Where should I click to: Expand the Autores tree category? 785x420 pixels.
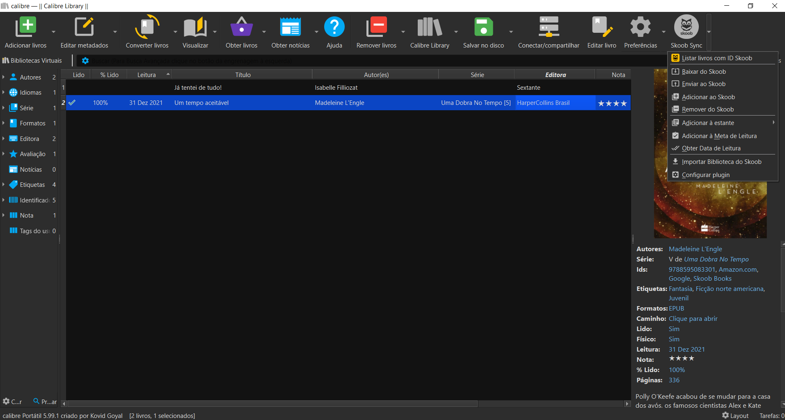click(3, 77)
